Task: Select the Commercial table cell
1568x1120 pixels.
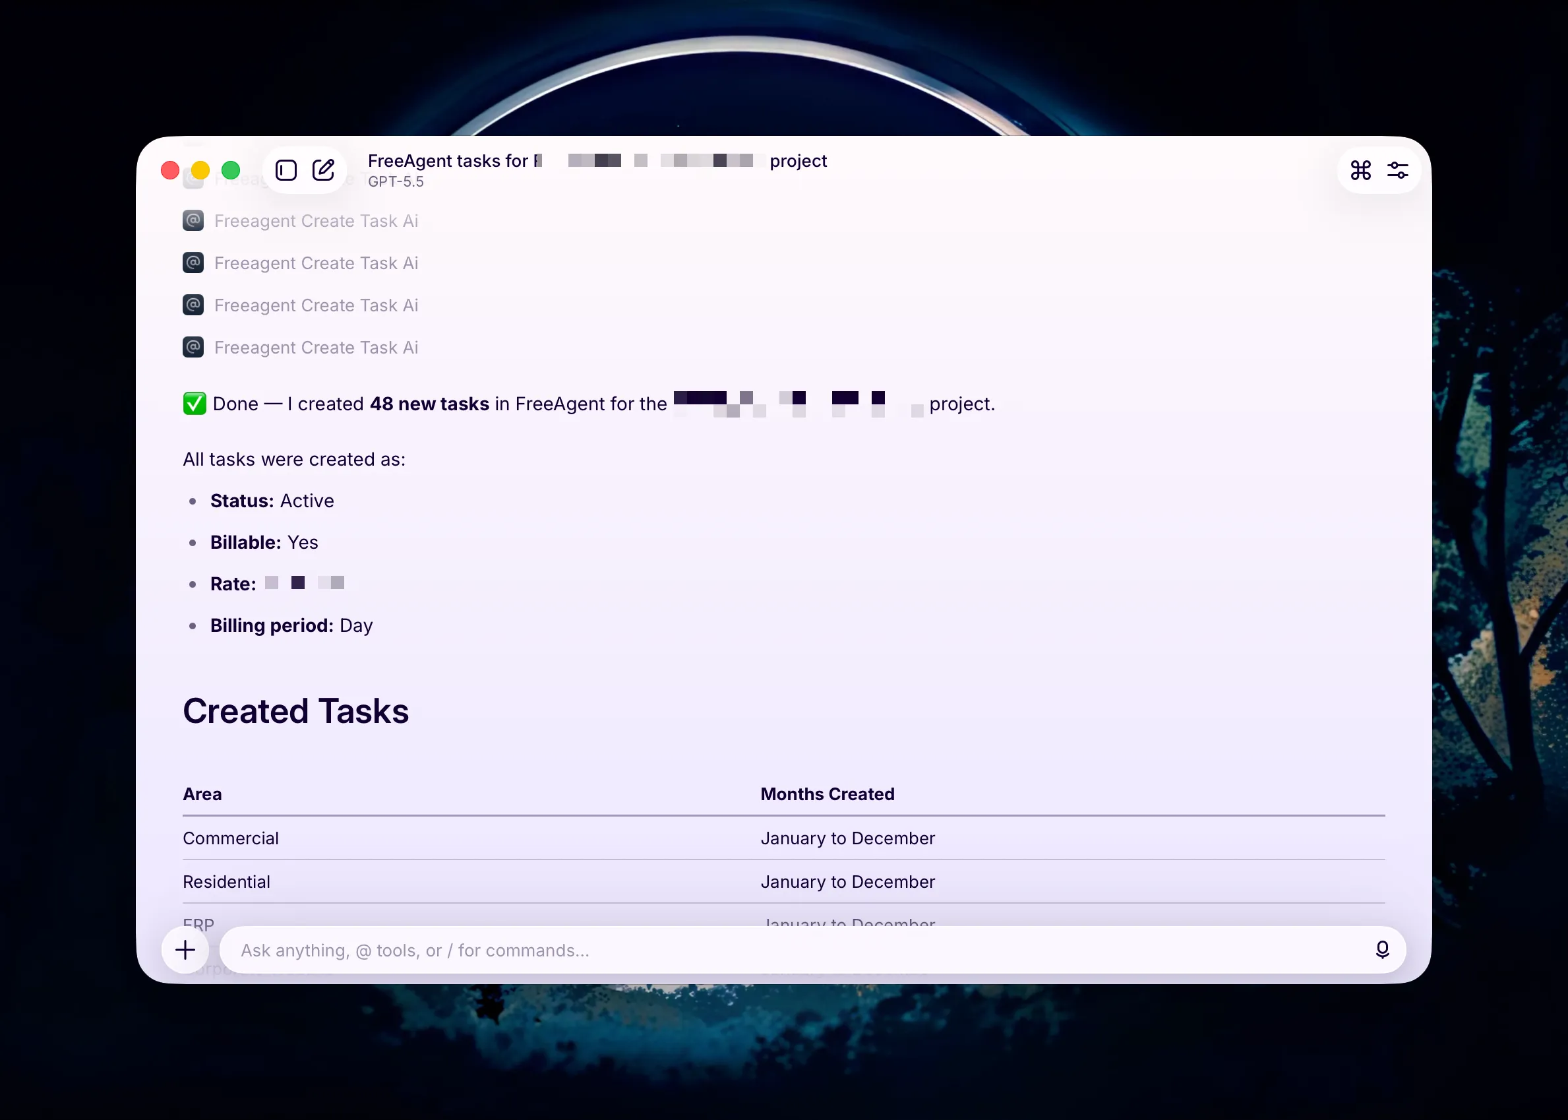Action: pos(231,838)
